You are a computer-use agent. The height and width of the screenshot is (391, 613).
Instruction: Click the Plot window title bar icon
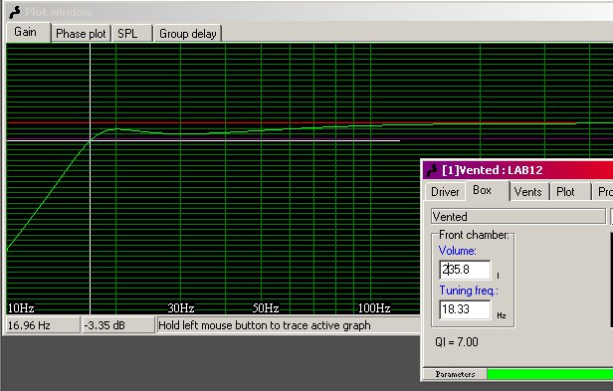tap(15, 12)
